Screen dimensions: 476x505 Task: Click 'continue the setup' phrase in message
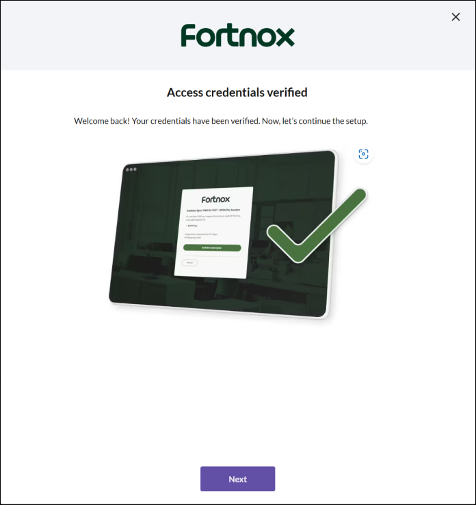click(x=332, y=121)
